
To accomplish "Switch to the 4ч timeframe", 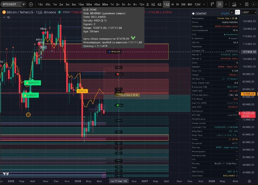I will pos(129,5).
